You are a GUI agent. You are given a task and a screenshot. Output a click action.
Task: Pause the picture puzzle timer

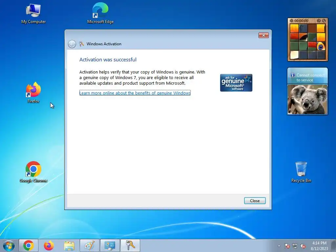point(291,21)
